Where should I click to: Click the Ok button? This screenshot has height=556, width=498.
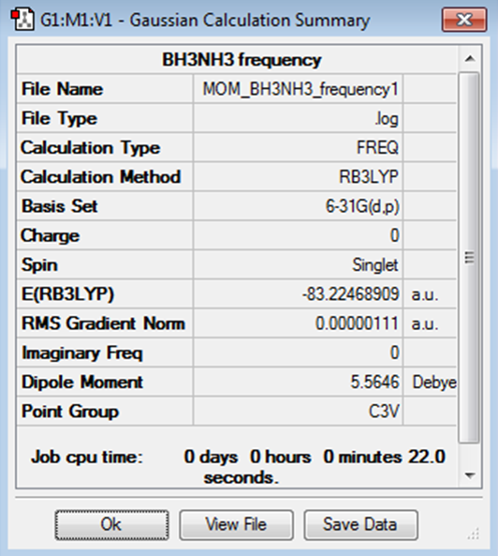point(111,525)
